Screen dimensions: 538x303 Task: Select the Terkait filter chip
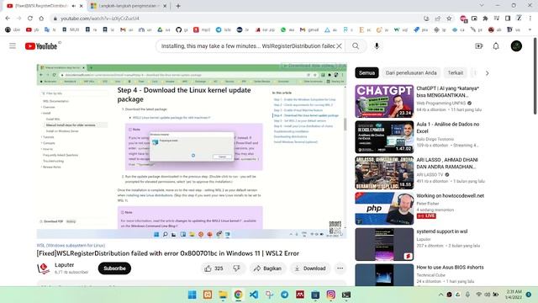tap(456, 73)
